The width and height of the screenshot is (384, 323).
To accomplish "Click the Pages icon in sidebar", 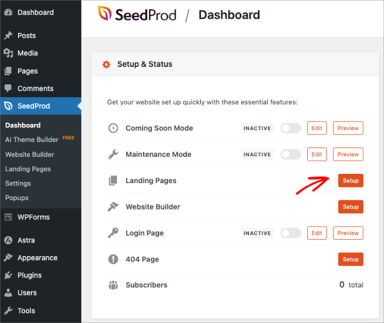I will 8,71.
